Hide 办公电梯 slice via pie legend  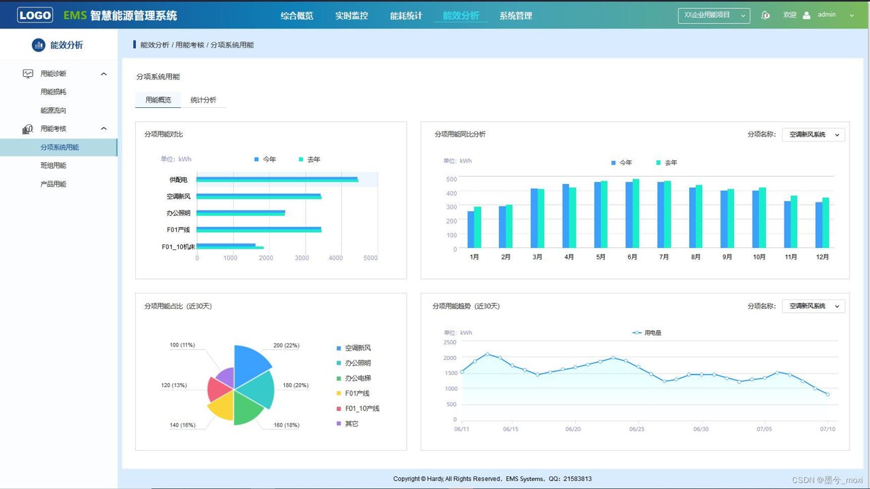pos(353,378)
